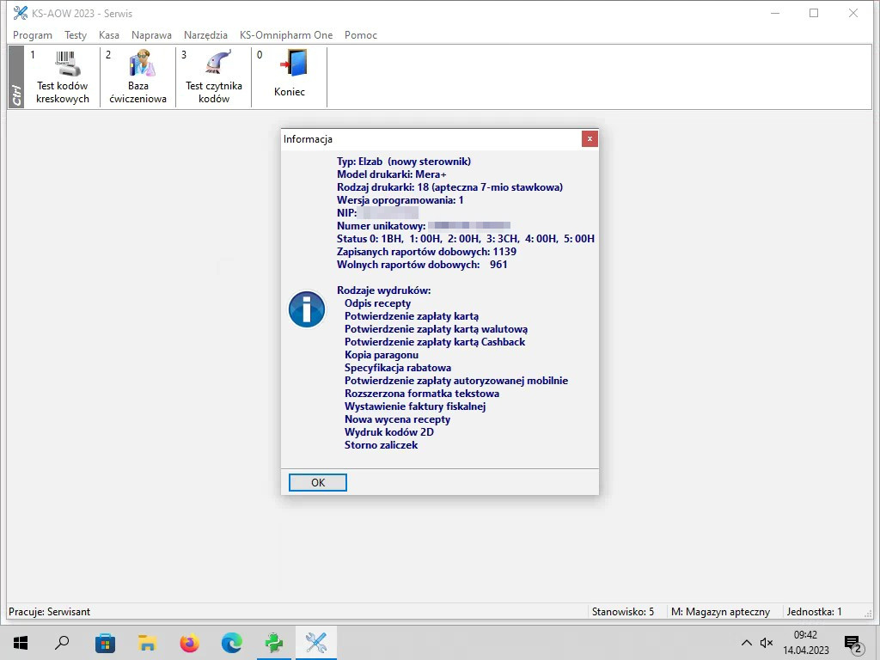Launch Microsoft Edge from taskbar
The height and width of the screenshot is (660, 880).
coord(232,643)
